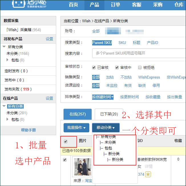Toggle 审核中 checkbox
This screenshot has width=186, height=186.
[x=117, y=67]
